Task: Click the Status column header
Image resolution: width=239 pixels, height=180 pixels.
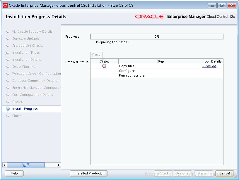Action: (x=105, y=61)
